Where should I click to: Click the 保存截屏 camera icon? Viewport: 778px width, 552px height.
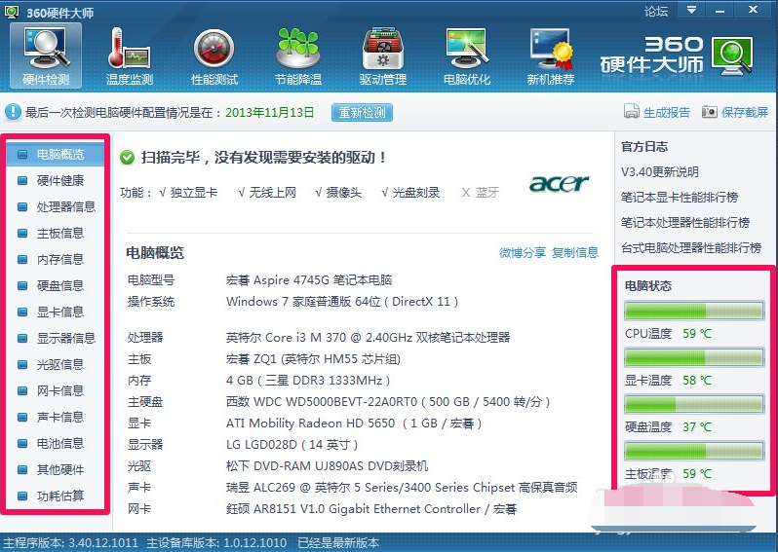point(710,112)
